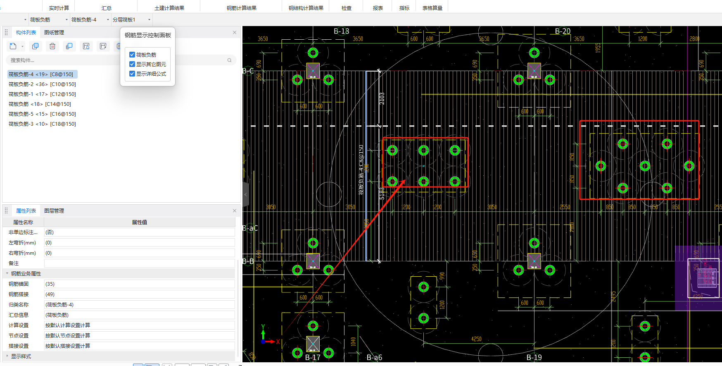The width and height of the screenshot is (722, 366).
Task: Select 筏板负筋-1 <17> [C12@150] in the list
Action: (x=42, y=94)
